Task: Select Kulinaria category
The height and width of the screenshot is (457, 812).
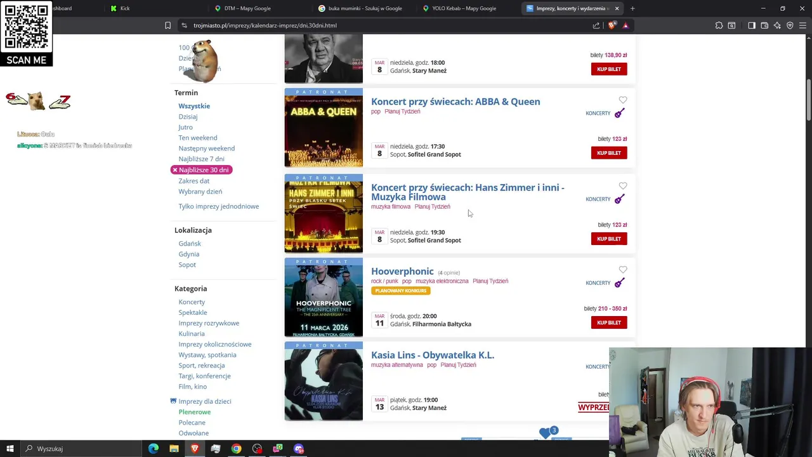Action: tap(192, 334)
